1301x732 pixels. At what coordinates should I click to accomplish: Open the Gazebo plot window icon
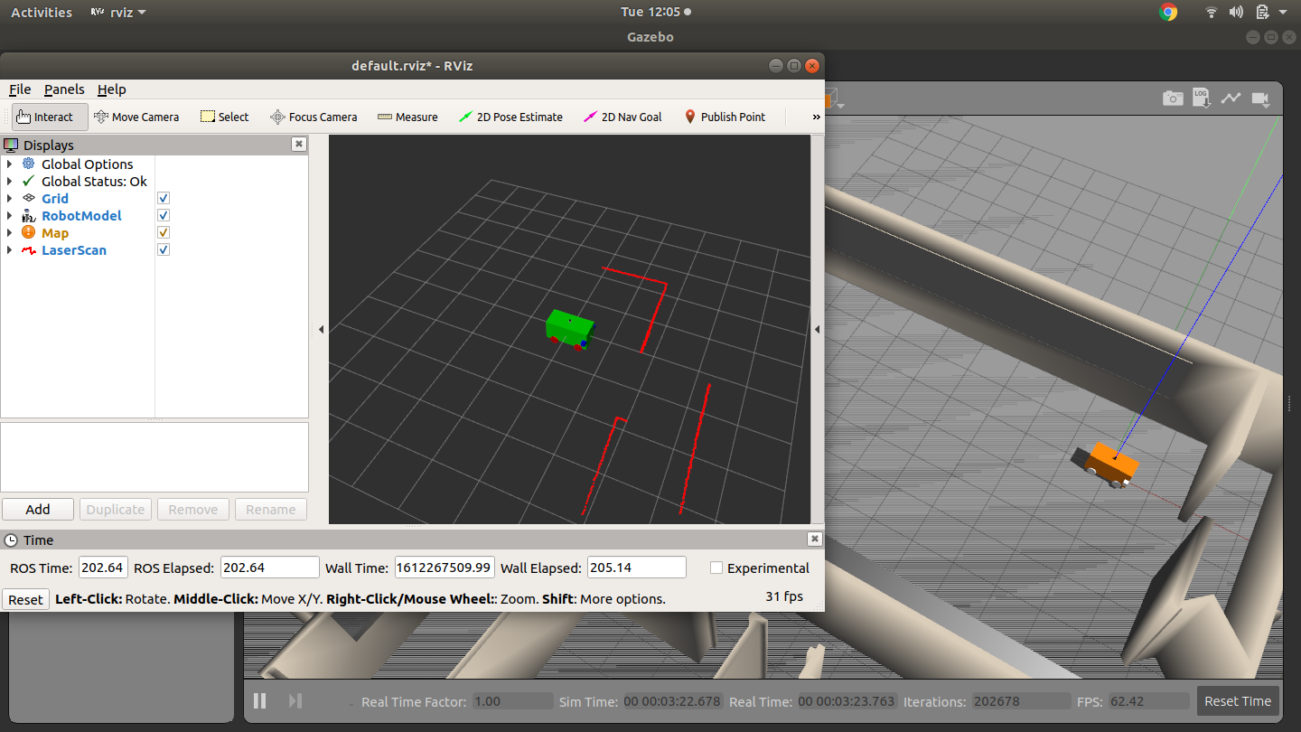pyautogui.click(x=1231, y=99)
